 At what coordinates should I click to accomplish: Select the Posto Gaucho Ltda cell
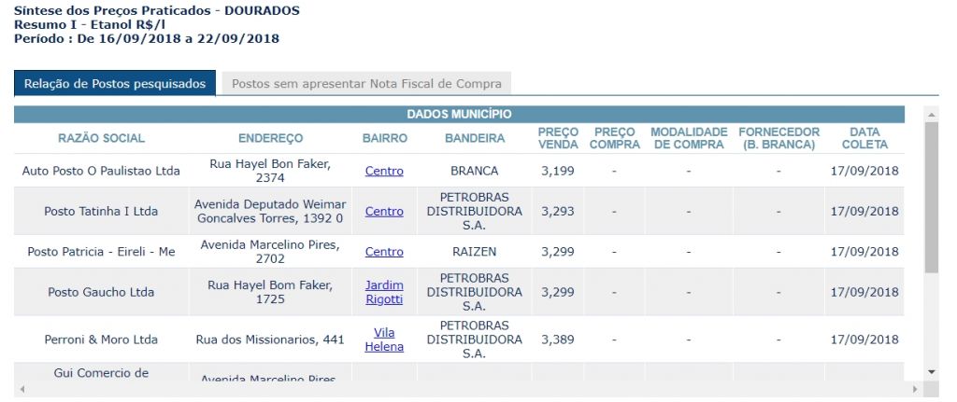pos(101,292)
